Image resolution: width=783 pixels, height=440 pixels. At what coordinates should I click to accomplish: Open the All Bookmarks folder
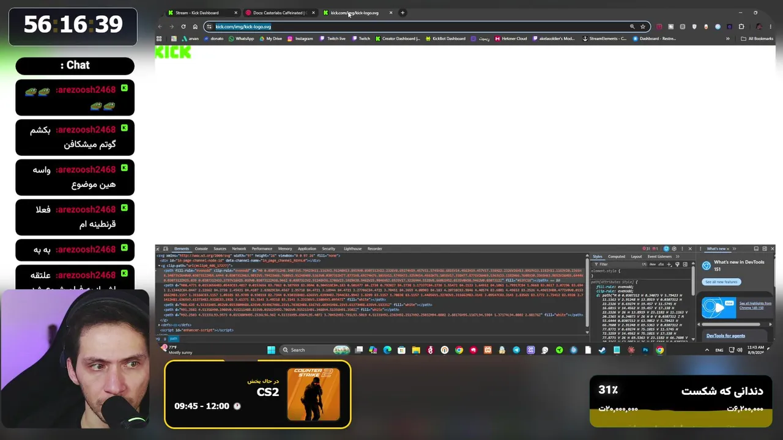click(x=757, y=38)
